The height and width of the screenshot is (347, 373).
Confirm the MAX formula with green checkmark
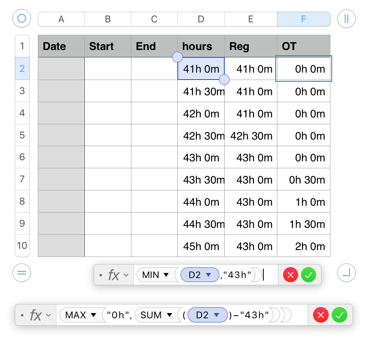pyautogui.click(x=340, y=315)
